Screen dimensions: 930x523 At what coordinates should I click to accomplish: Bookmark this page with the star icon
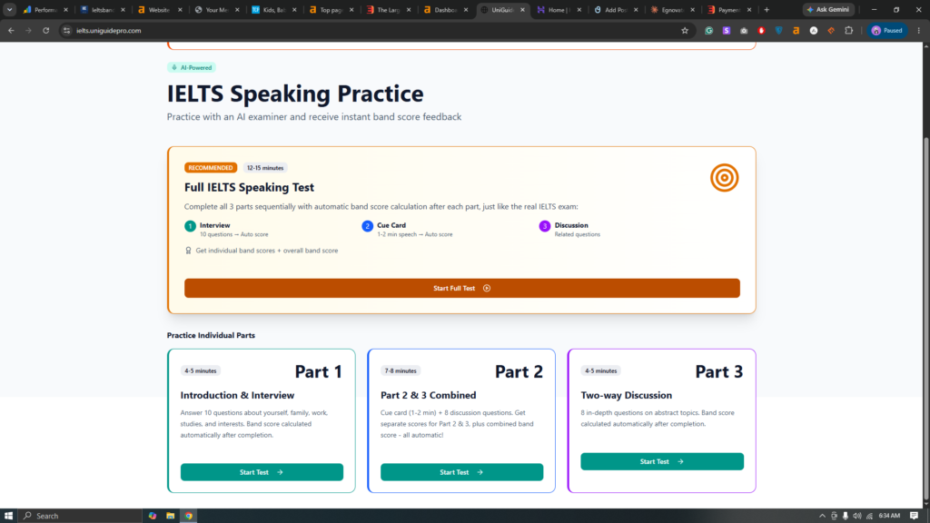(x=685, y=30)
